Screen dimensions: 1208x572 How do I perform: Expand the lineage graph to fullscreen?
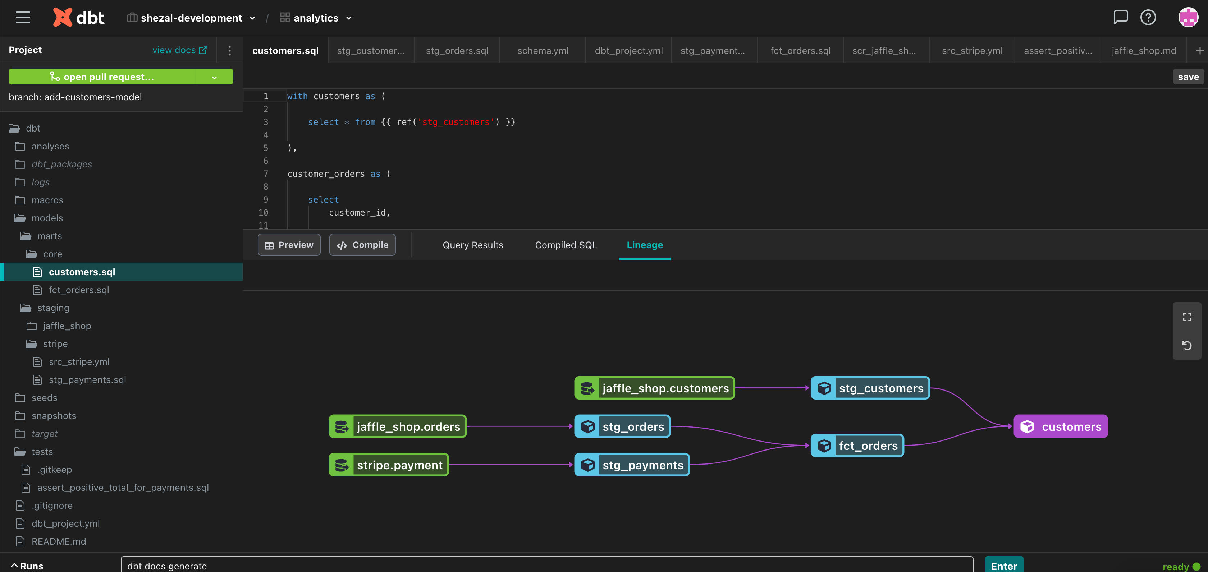tap(1187, 317)
